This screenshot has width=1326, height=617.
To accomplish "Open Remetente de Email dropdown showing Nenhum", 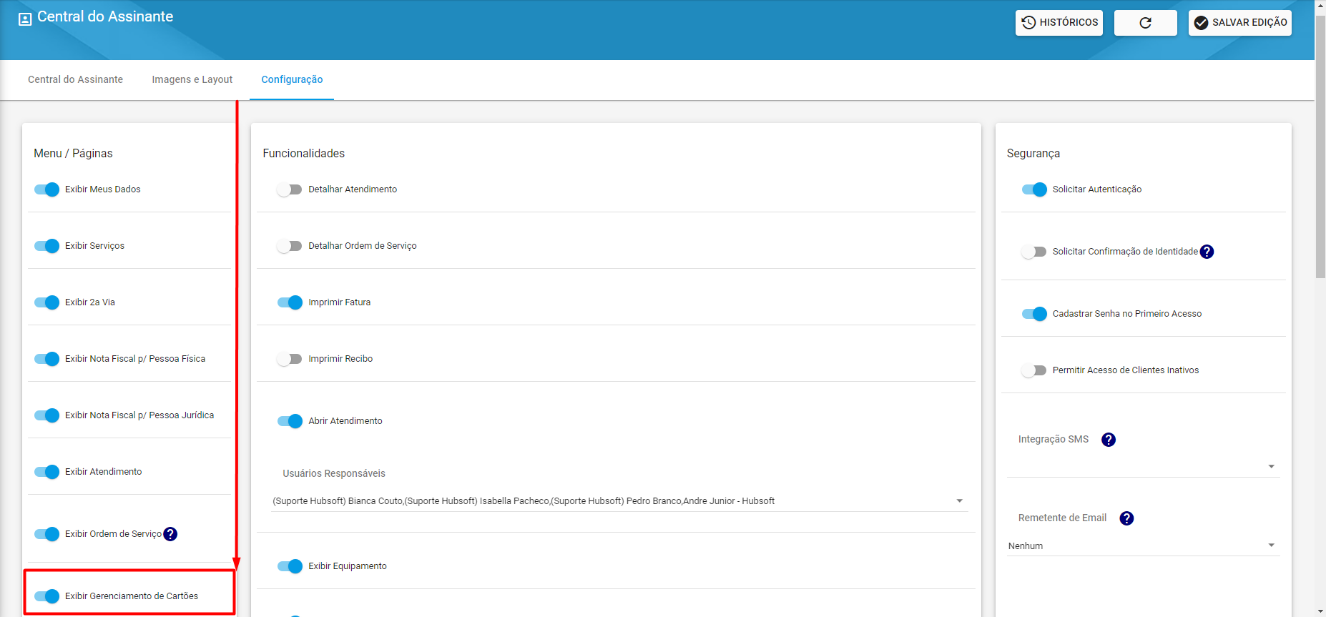I will [x=1271, y=546].
